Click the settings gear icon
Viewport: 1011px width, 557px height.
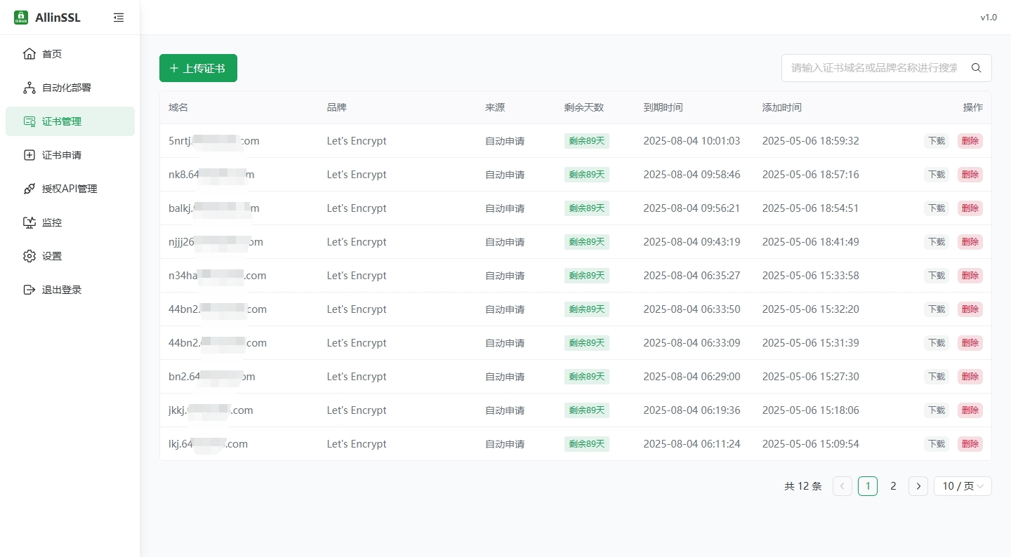click(29, 256)
